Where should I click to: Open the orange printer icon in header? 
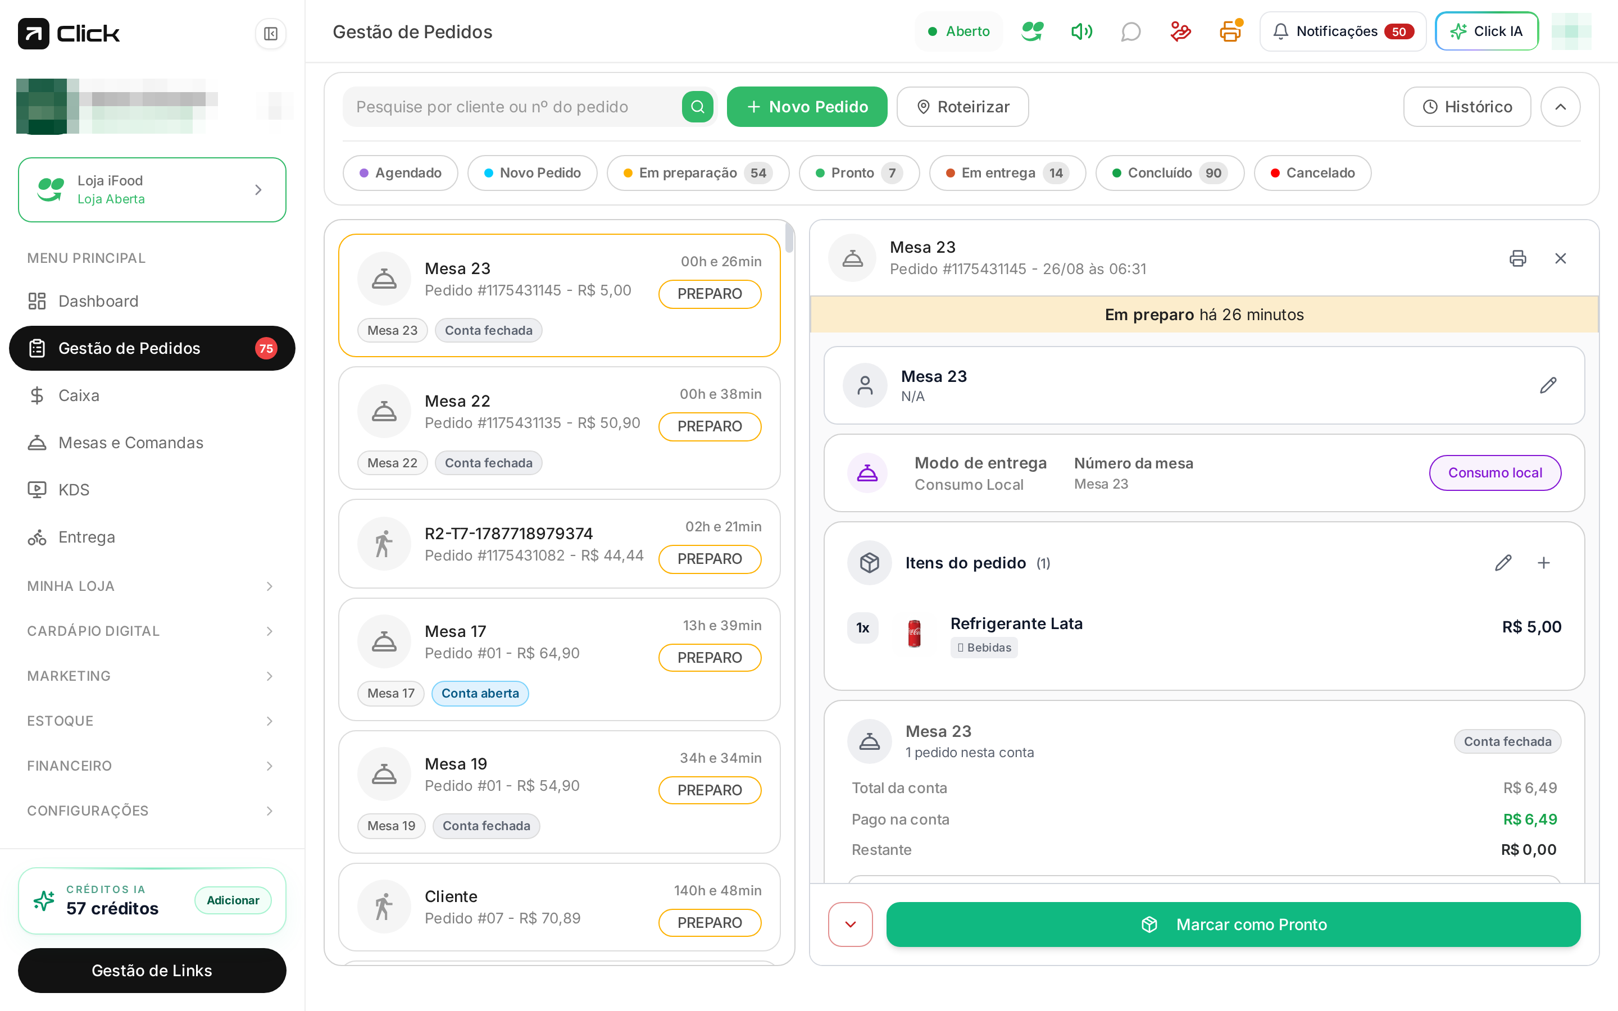[x=1230, y=31]
